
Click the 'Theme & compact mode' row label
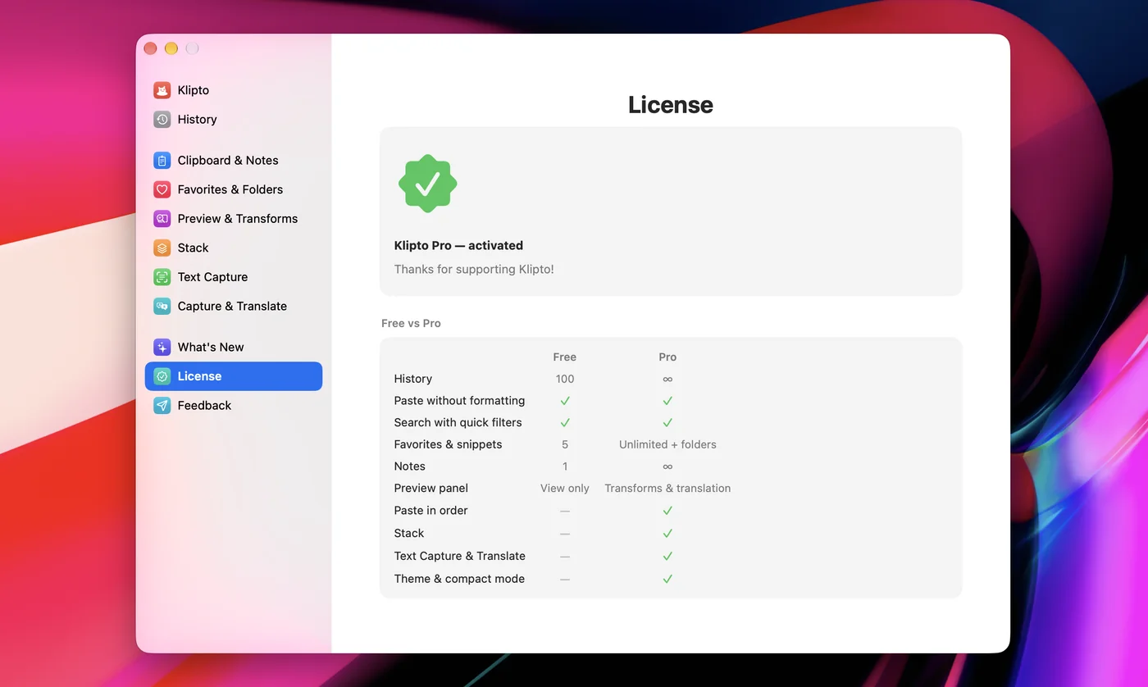point(459,579)
